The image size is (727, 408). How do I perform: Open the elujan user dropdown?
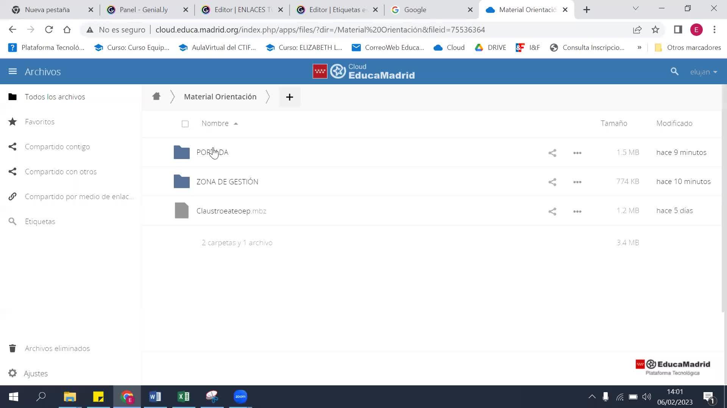(704, 72)
